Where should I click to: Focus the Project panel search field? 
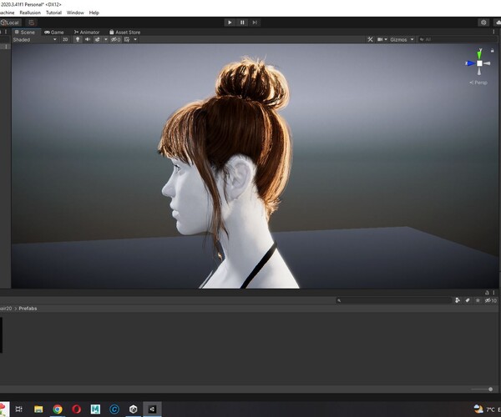click(x=393, y=300)
